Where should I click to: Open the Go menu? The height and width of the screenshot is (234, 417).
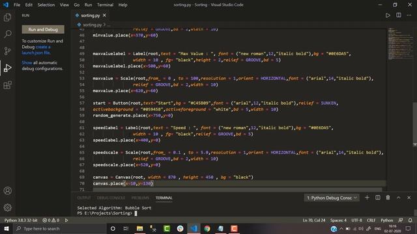[x=77, y=5]
